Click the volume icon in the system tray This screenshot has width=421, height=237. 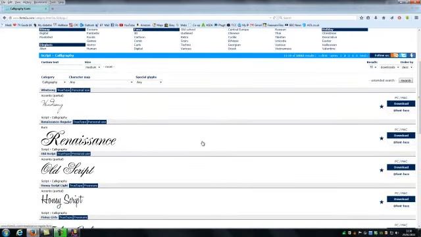(x=397, y=233)
